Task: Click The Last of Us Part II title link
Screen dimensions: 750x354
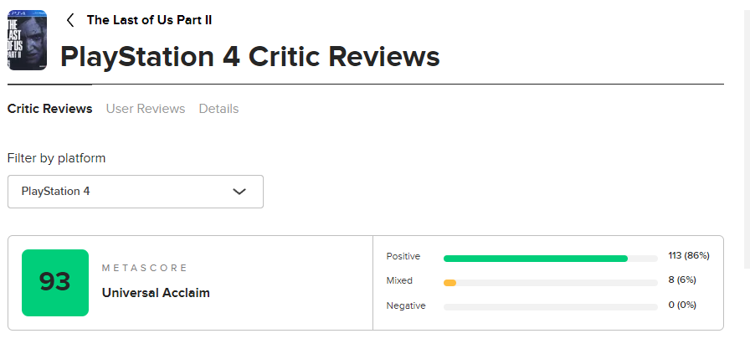Action: coord(149,20)
